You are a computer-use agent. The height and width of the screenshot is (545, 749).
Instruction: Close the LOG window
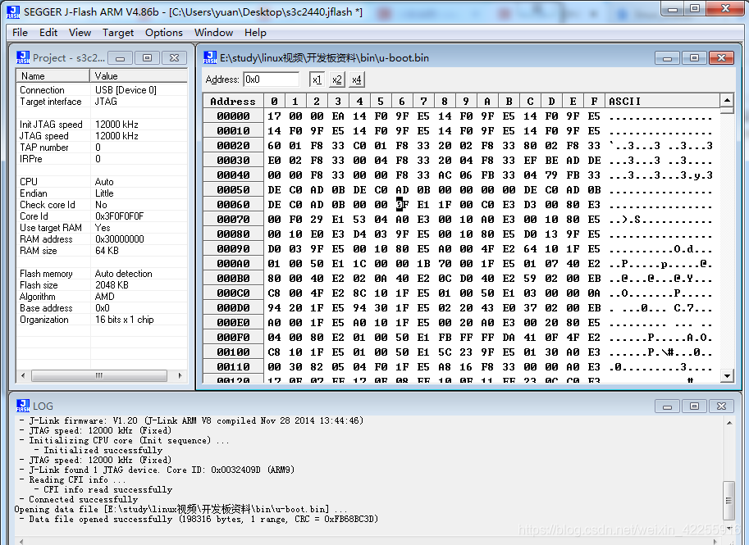coord(721,406)
